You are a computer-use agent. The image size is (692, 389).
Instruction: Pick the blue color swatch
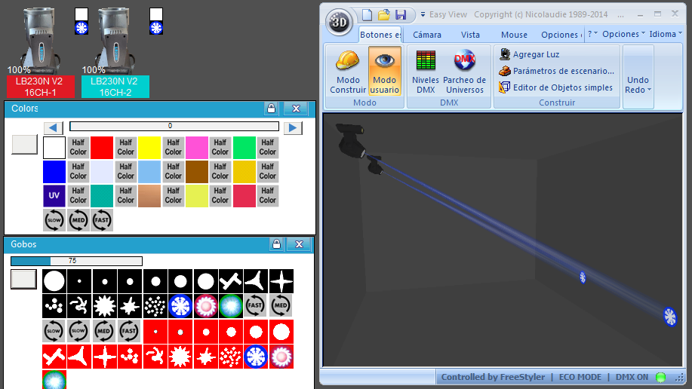[54, 172]
